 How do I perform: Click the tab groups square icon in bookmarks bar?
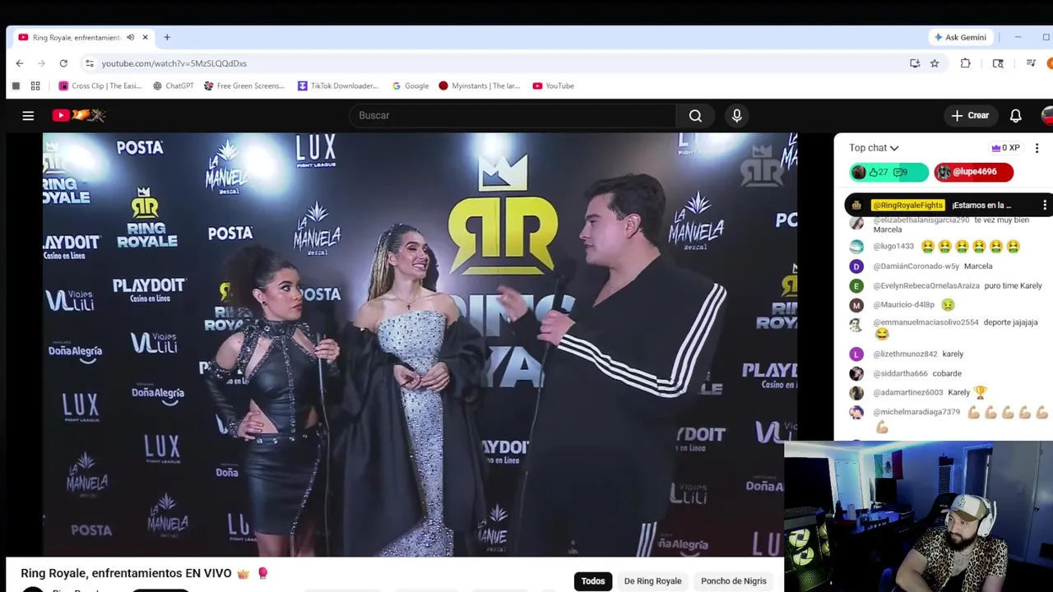(x=16, y=86)
